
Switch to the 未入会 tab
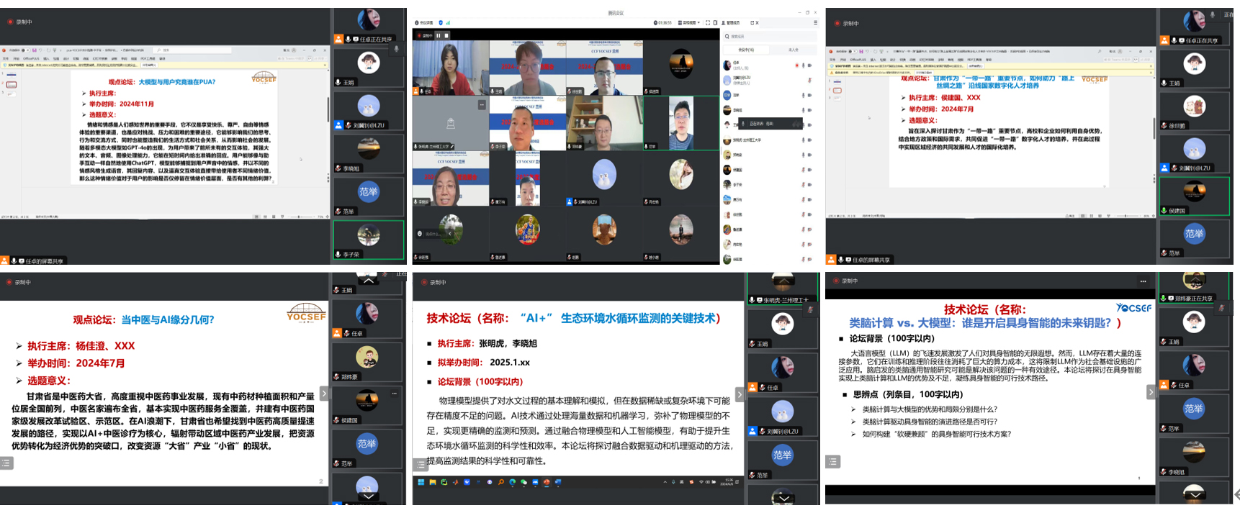[x=793, y=50]
